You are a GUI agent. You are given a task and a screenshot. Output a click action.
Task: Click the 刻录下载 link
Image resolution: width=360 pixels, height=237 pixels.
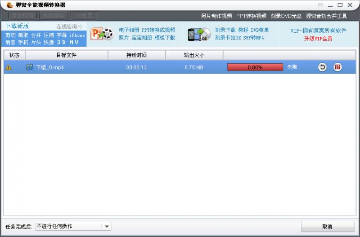tap(225, 30)
